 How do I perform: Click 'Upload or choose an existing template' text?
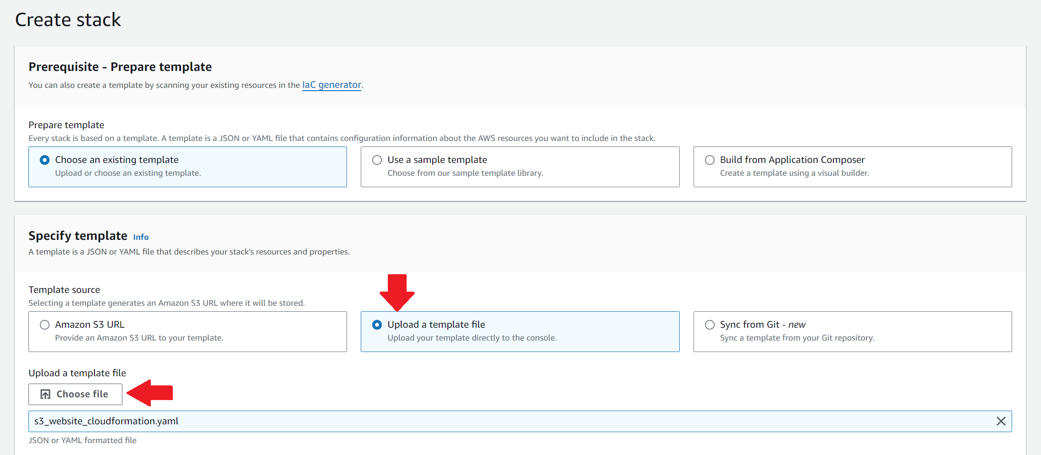(x=128, y=173)
